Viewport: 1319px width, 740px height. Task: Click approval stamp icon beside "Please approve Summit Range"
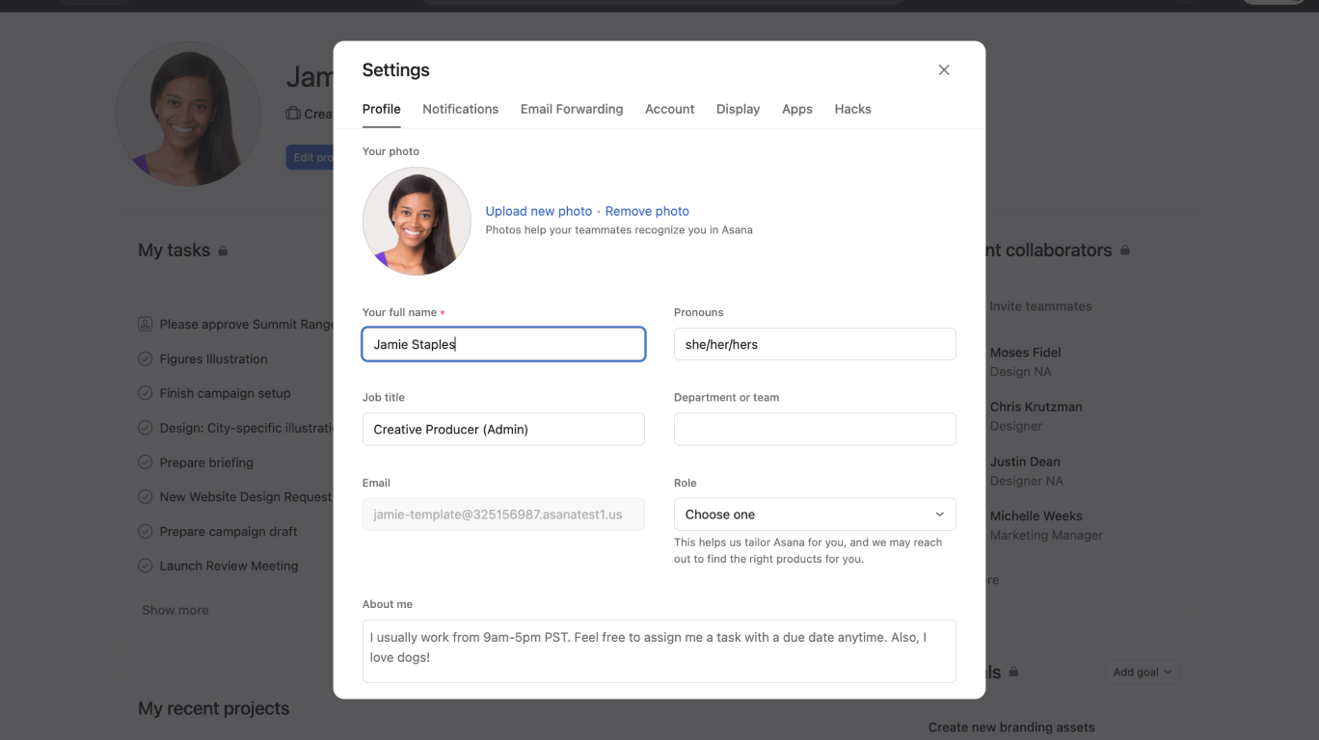(x=145, y=324)
